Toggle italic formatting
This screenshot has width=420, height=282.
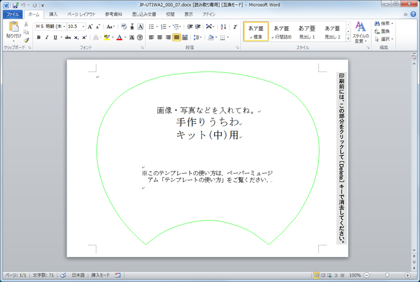[46, 37]
